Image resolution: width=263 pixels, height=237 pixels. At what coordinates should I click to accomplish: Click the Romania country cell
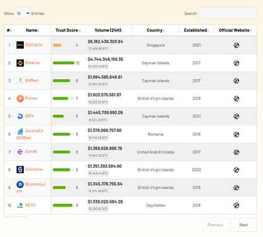(155, 134)
